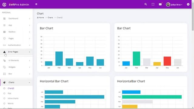
Task: Enter fullscreen mode via header icon
Action: (153, 4)
